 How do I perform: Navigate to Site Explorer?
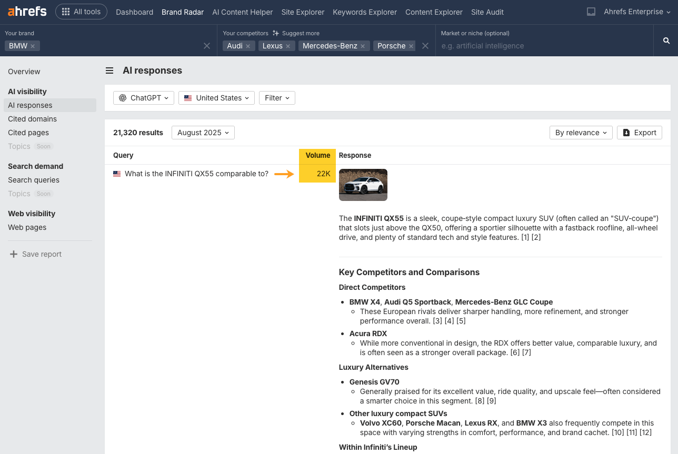(303, 12)
